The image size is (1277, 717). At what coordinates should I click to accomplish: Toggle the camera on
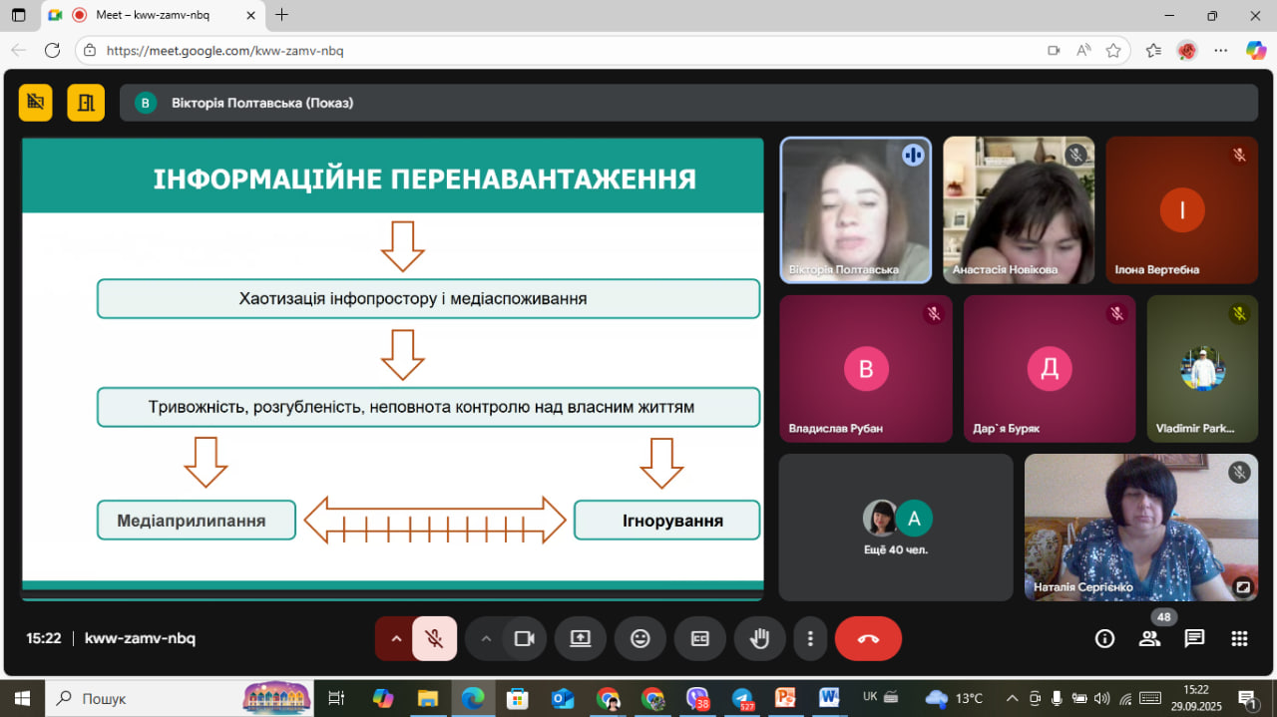click(524, 639)
